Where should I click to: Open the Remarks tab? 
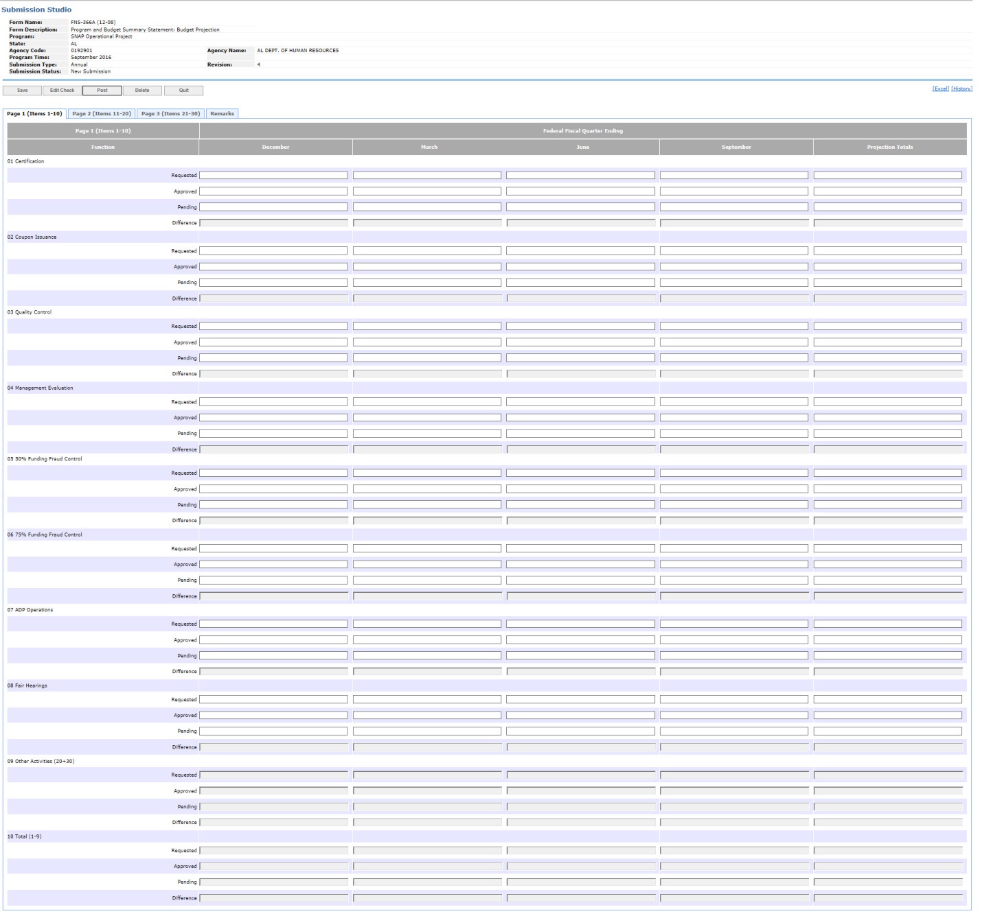(222, 114)
